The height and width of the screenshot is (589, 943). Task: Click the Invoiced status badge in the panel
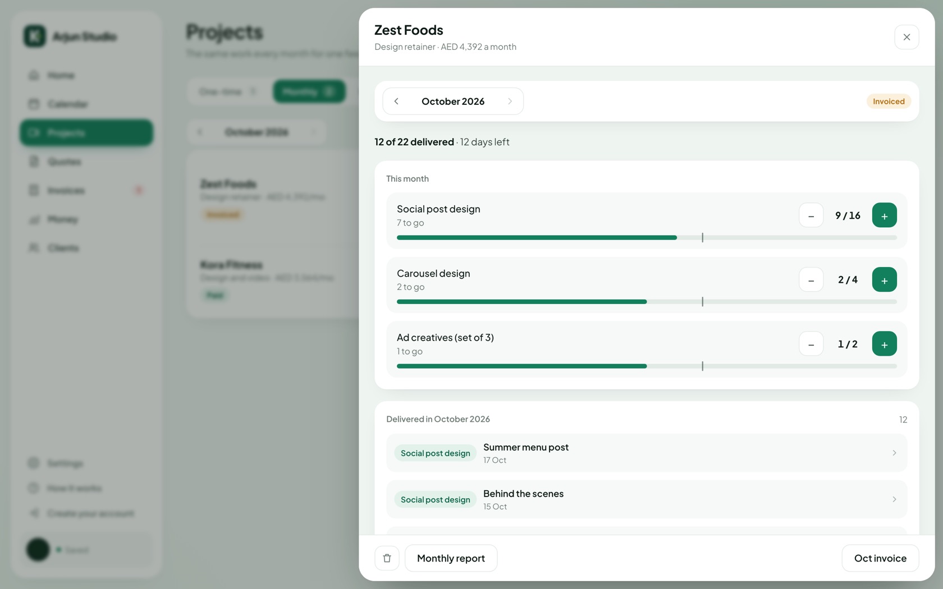[889, 102]
